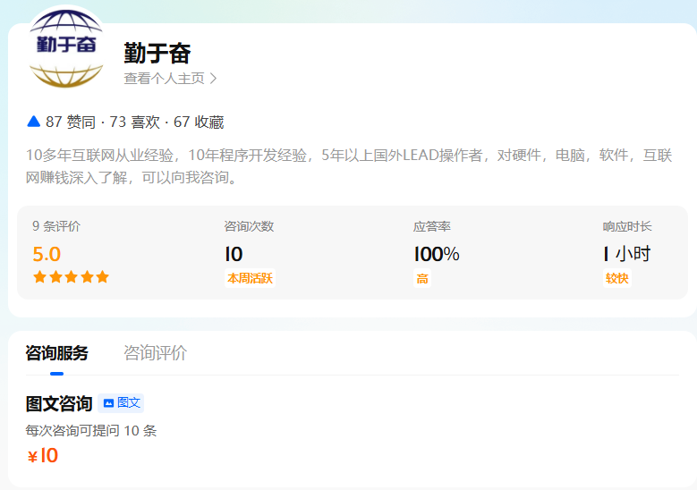Click the 9 条评价 label

56,227
